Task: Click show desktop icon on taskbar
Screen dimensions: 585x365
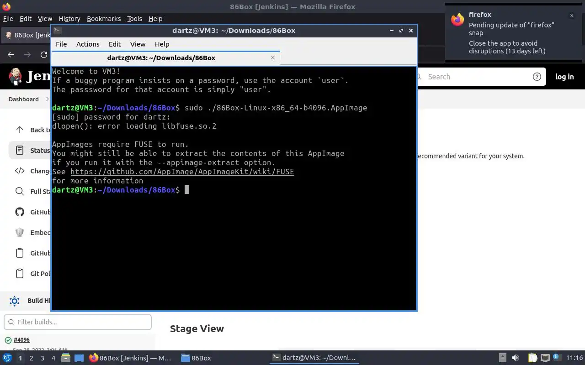Action: click(79, 358)
